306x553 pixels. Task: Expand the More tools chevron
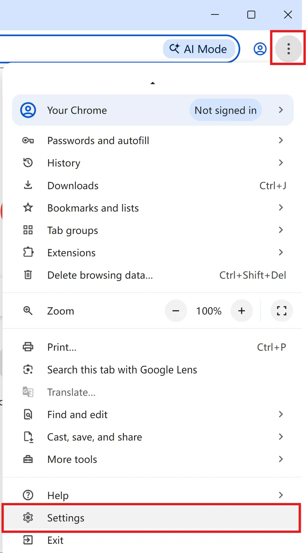(x=281, y=459)
